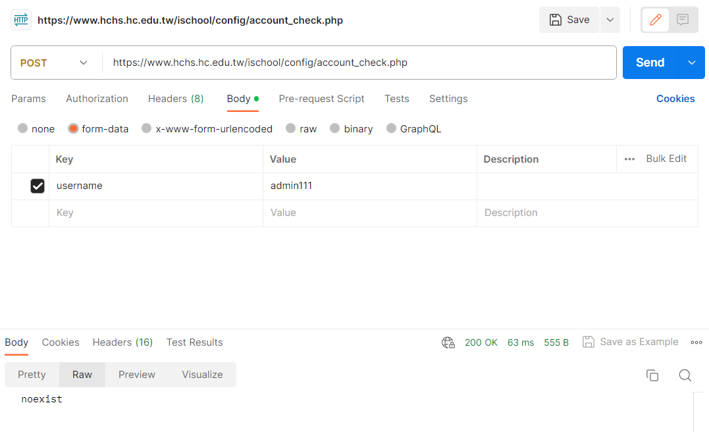The height and width of the screenshot is (432, 709).
Task: Click the Save as Example floppy icon
Action: 589,342
